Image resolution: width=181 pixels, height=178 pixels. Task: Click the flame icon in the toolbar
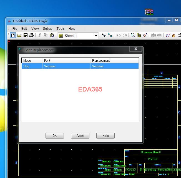click(x=174, y=35)
